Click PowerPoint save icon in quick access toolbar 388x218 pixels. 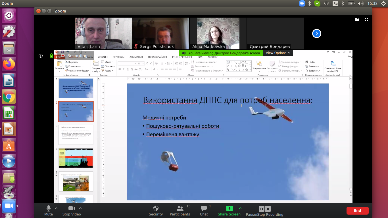tap(62, 52)
